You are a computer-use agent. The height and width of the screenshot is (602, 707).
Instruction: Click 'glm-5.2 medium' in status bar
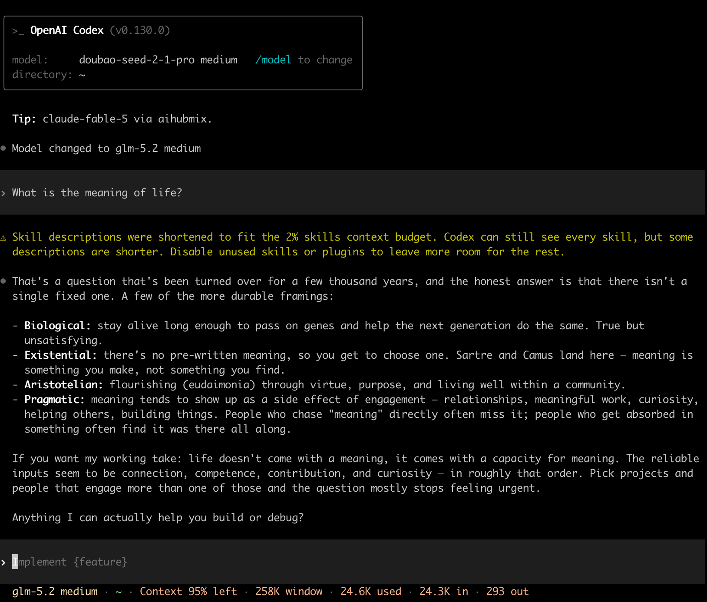coord(55,592)
